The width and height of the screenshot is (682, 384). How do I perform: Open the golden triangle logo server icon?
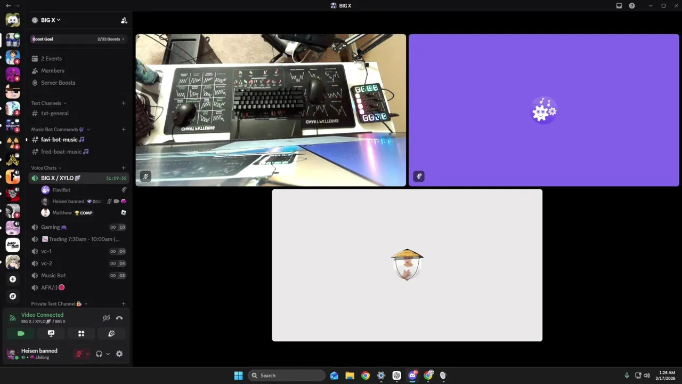click(13, 159)
